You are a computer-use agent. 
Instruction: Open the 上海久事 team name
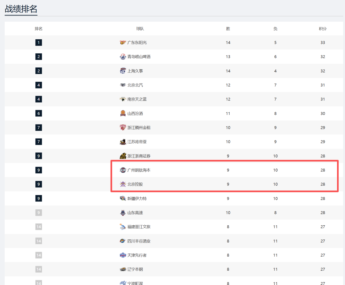[135, 71]
